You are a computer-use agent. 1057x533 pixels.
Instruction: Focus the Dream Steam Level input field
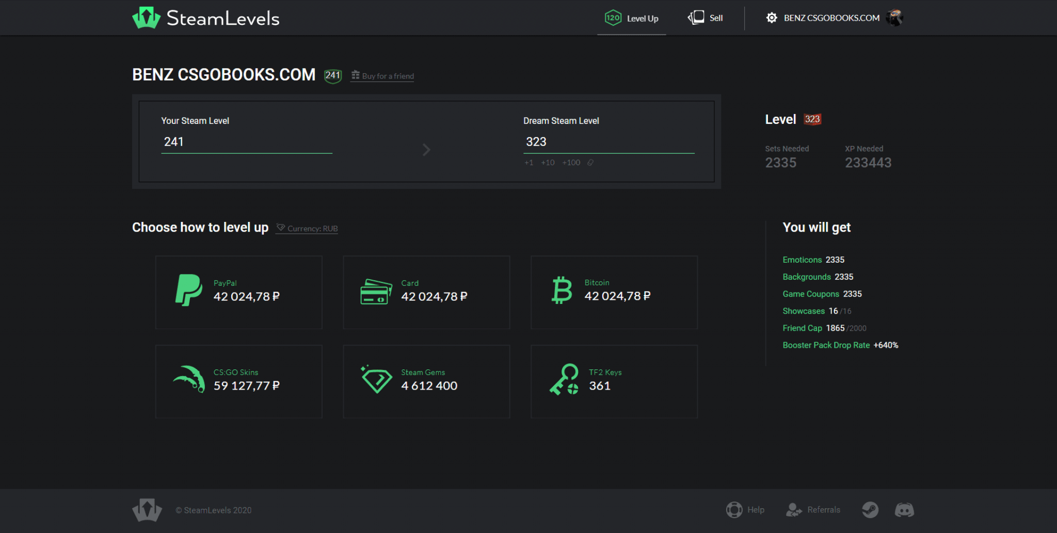click(x=609, y=142)
